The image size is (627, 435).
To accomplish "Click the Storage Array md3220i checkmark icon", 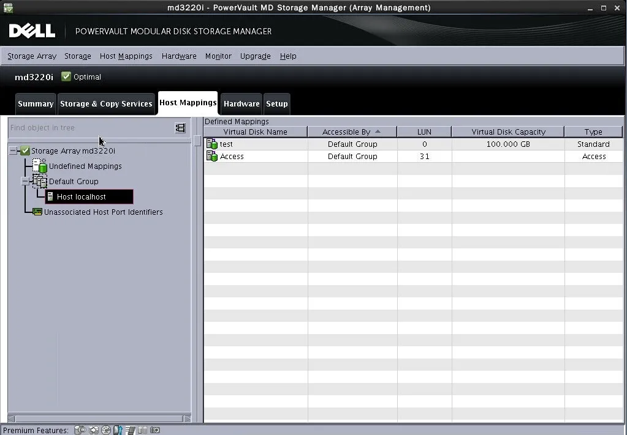I will (x=25, y=151).
